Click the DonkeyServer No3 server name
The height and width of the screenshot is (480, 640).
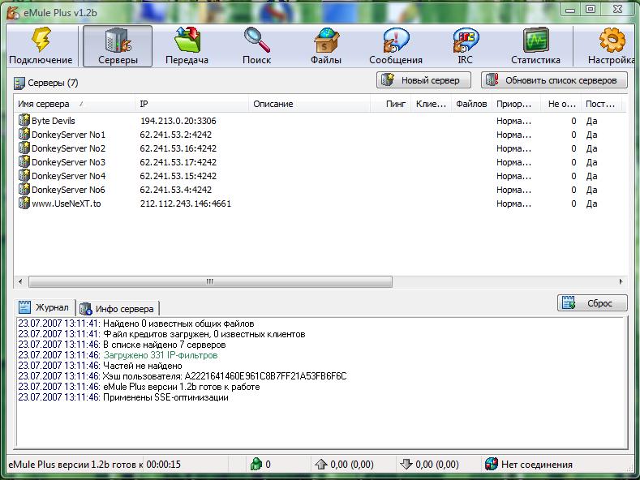pos(69,162)
